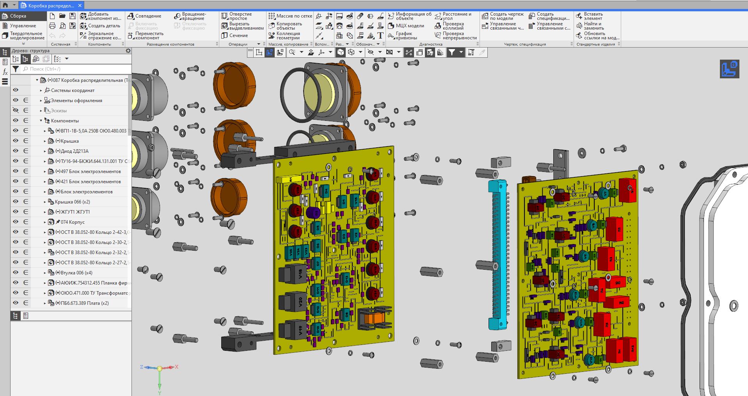Screen dimensions: 748x396
Task: Select the Твердотельное моделирование tab
Action: [x=27, y=36]
